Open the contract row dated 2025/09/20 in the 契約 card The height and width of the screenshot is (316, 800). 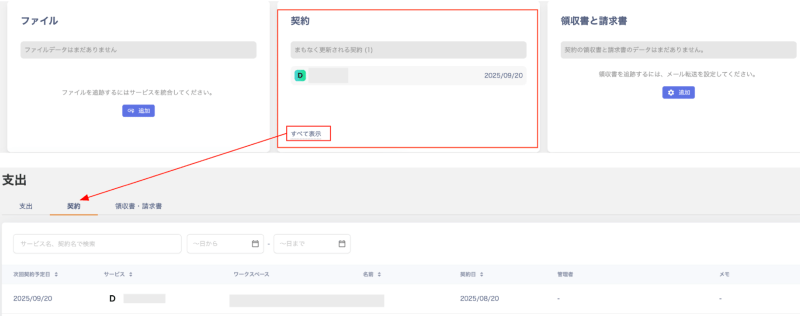pyautogui.click(x=408, y=76)
